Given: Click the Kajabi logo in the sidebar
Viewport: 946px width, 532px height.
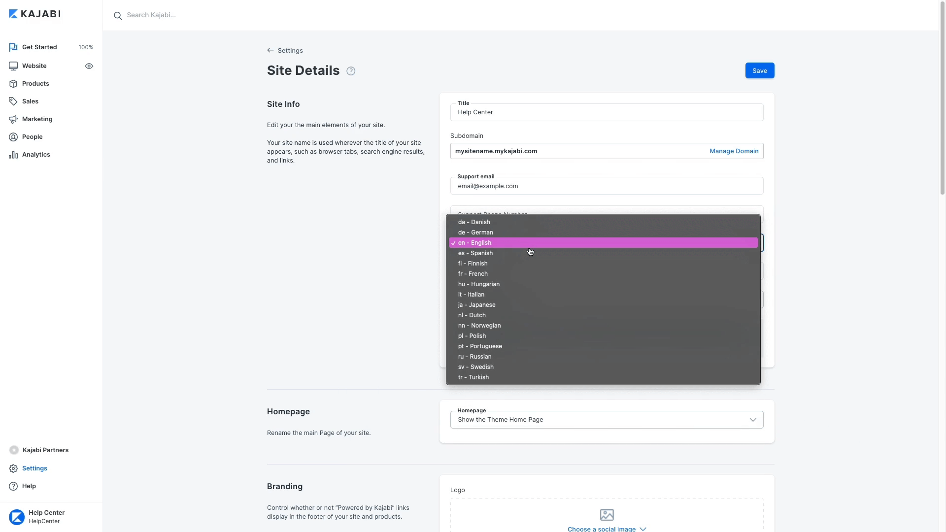Looking at the screenshot, I should [34, 14].
